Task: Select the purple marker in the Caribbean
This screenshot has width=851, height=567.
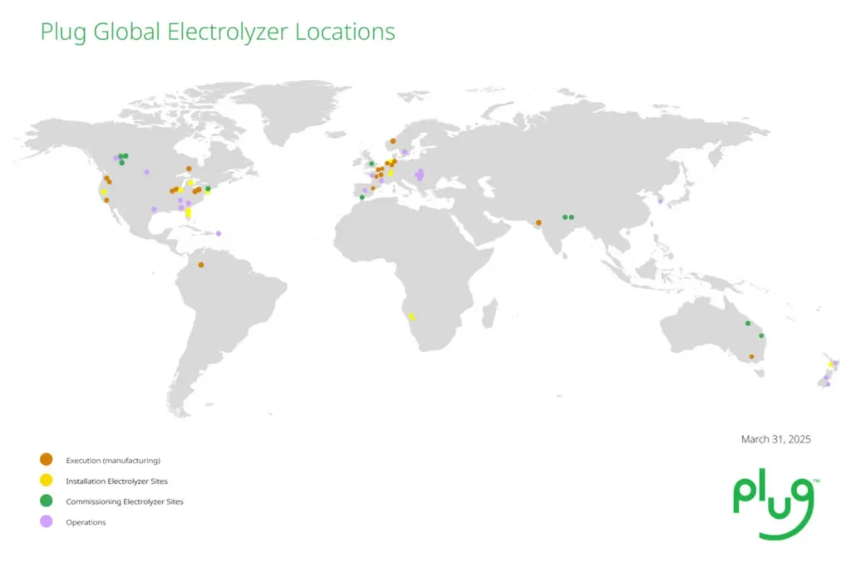Action: click(x=219, y=233)
